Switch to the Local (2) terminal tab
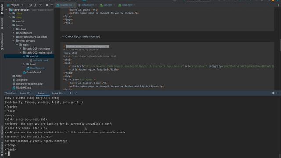The height and width of the screenshot is (158, 281). [x=25, y=93]
